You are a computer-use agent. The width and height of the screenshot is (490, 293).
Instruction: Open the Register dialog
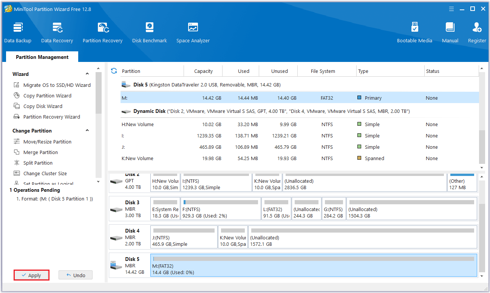(x=477, y=33)
